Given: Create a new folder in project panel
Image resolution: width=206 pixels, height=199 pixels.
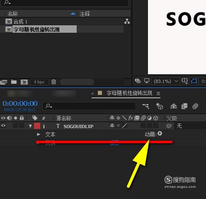Looking at the screenshot, I should click(14, 82).
